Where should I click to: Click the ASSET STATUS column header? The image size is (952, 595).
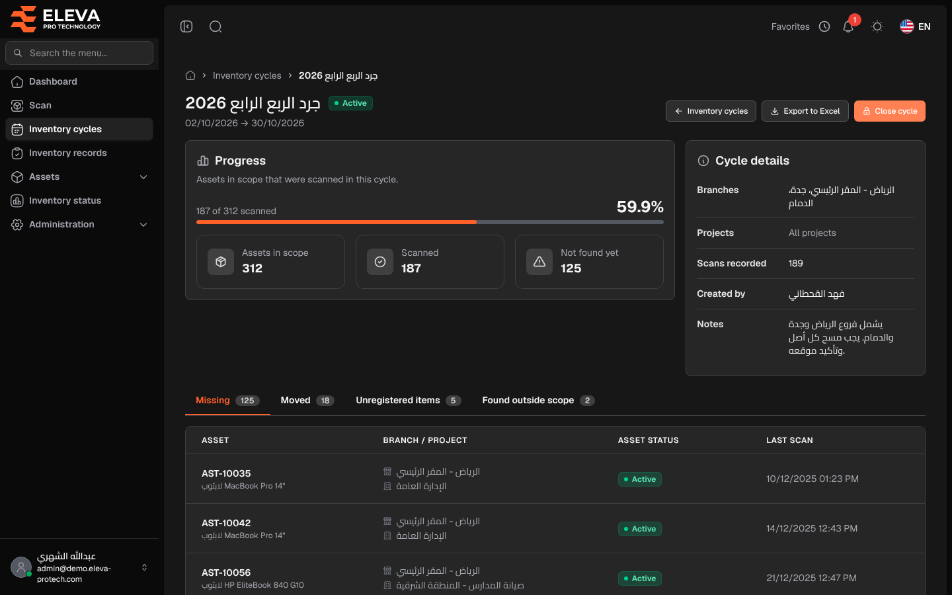(649, 440)
